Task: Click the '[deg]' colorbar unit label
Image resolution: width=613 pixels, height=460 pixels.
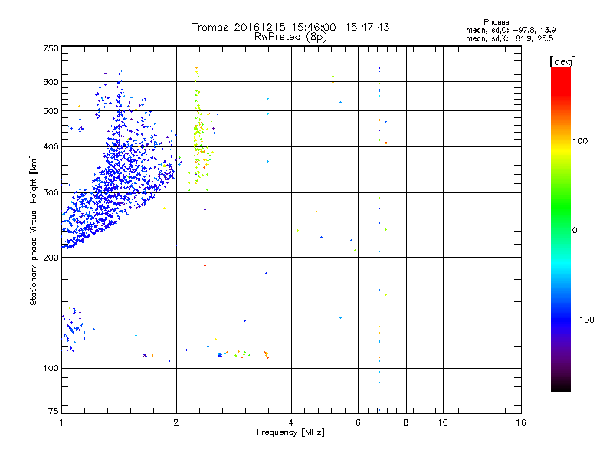Action: coord(562,61)
